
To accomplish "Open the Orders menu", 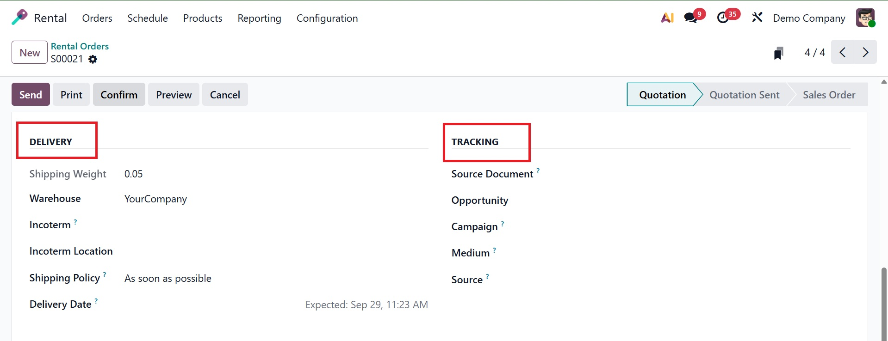I will click(97, 18).
